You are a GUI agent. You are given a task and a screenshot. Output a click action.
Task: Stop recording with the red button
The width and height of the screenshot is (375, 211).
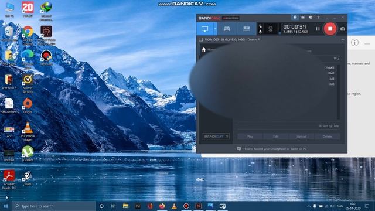click(330, 29)
